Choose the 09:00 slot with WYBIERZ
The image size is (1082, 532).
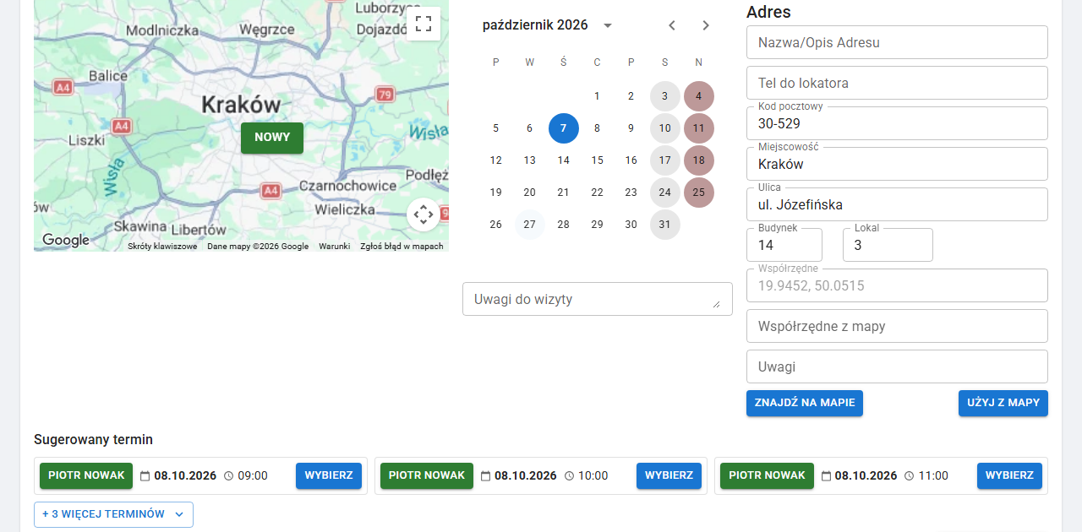(x=329, y=475)
